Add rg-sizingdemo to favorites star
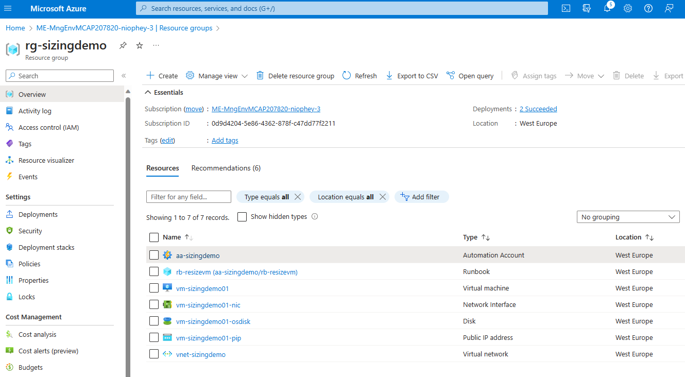 (139, 45)
